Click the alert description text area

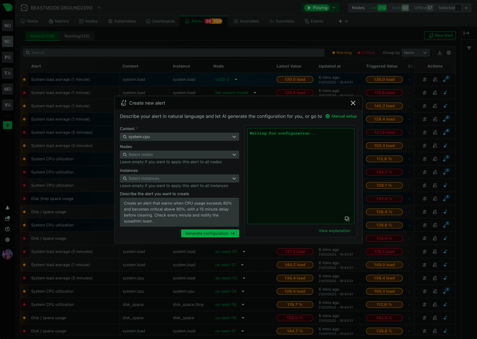tap(179, 212)
